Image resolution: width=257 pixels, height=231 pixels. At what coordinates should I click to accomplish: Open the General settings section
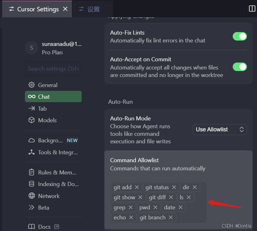coord(53,85)
